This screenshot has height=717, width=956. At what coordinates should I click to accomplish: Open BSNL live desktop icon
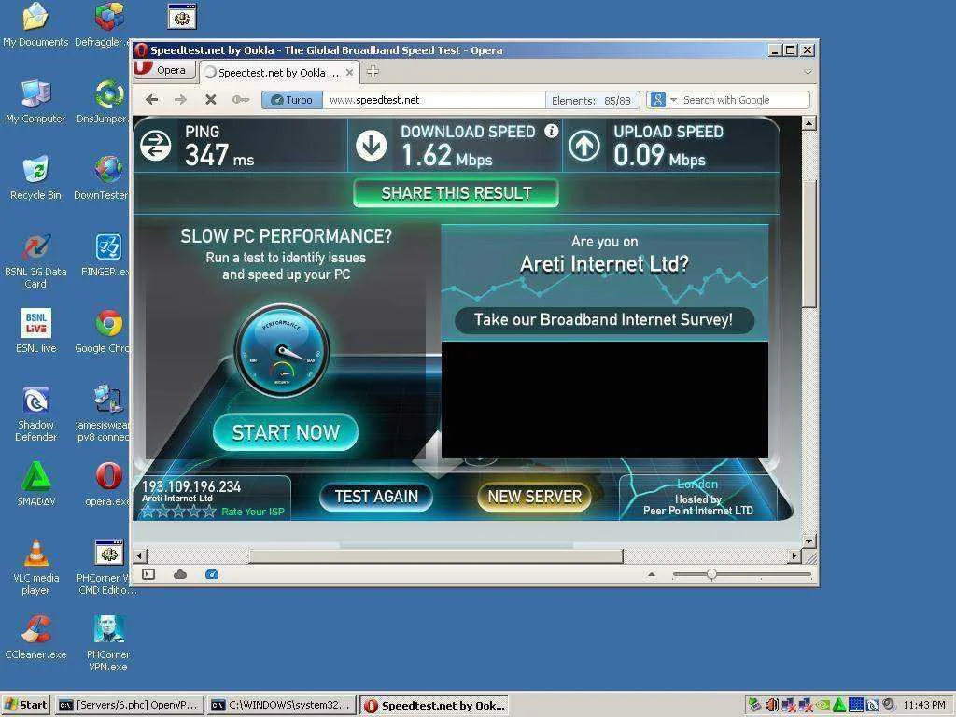pyautogui.click(x=35, y=331)
